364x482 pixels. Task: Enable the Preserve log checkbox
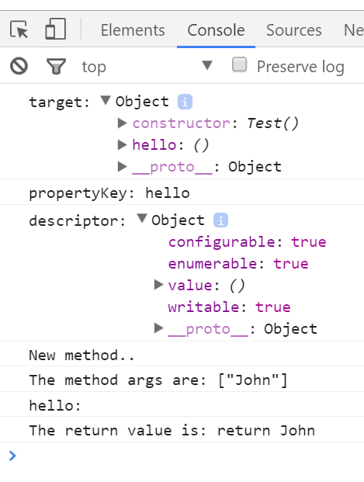[x=240, y=64]
